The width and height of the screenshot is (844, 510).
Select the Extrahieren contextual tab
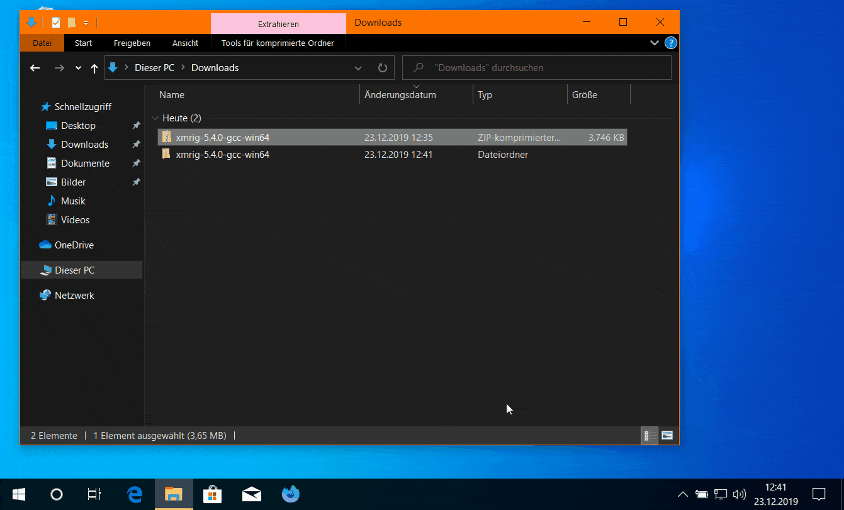point(278,24)
